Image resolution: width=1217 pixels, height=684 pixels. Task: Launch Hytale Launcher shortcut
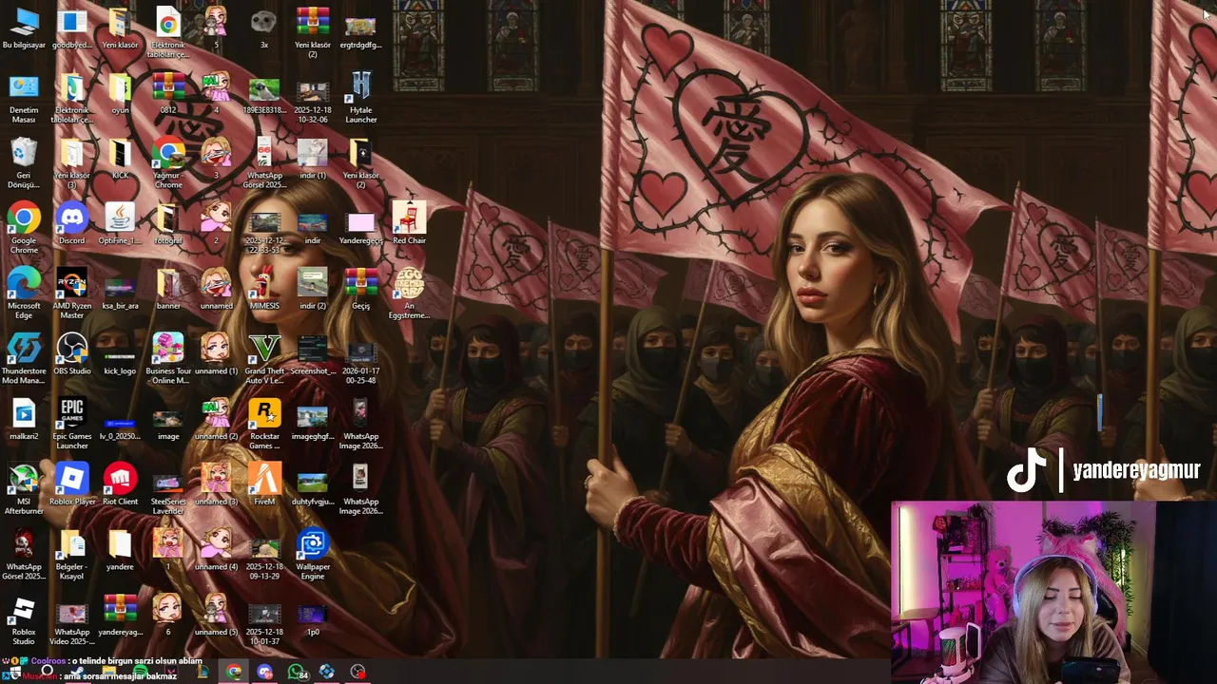pos(360,99)
